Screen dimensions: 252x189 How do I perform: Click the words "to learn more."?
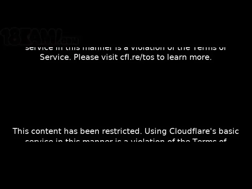click(184, 57)
